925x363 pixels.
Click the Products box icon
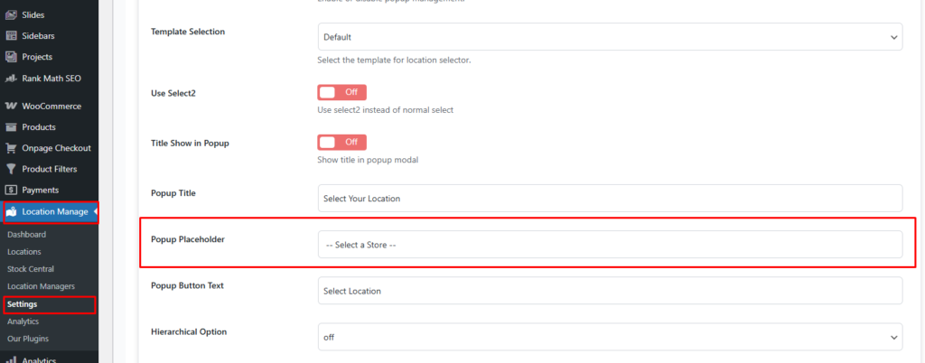coord(11,127)
